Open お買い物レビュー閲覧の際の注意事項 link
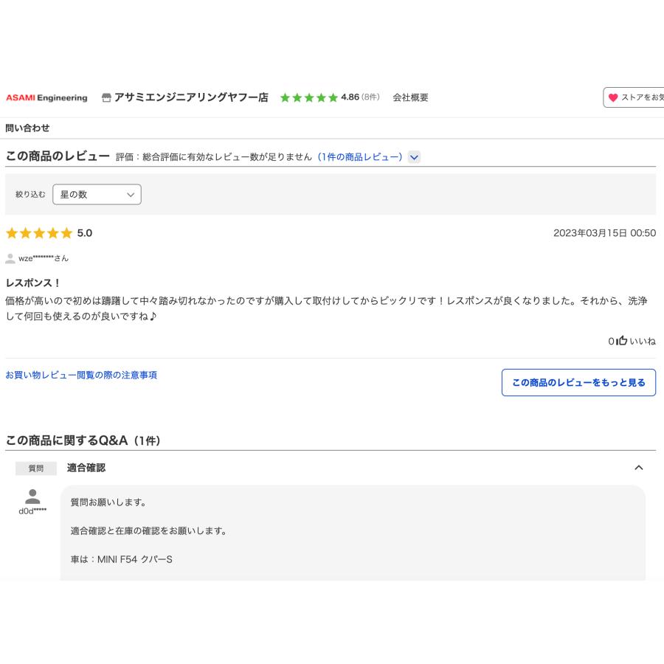This screenshot has width=664, height=664. click(x=81, y=375)
